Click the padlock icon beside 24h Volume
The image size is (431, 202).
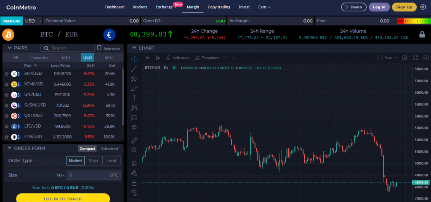click(x=422, y=34)
